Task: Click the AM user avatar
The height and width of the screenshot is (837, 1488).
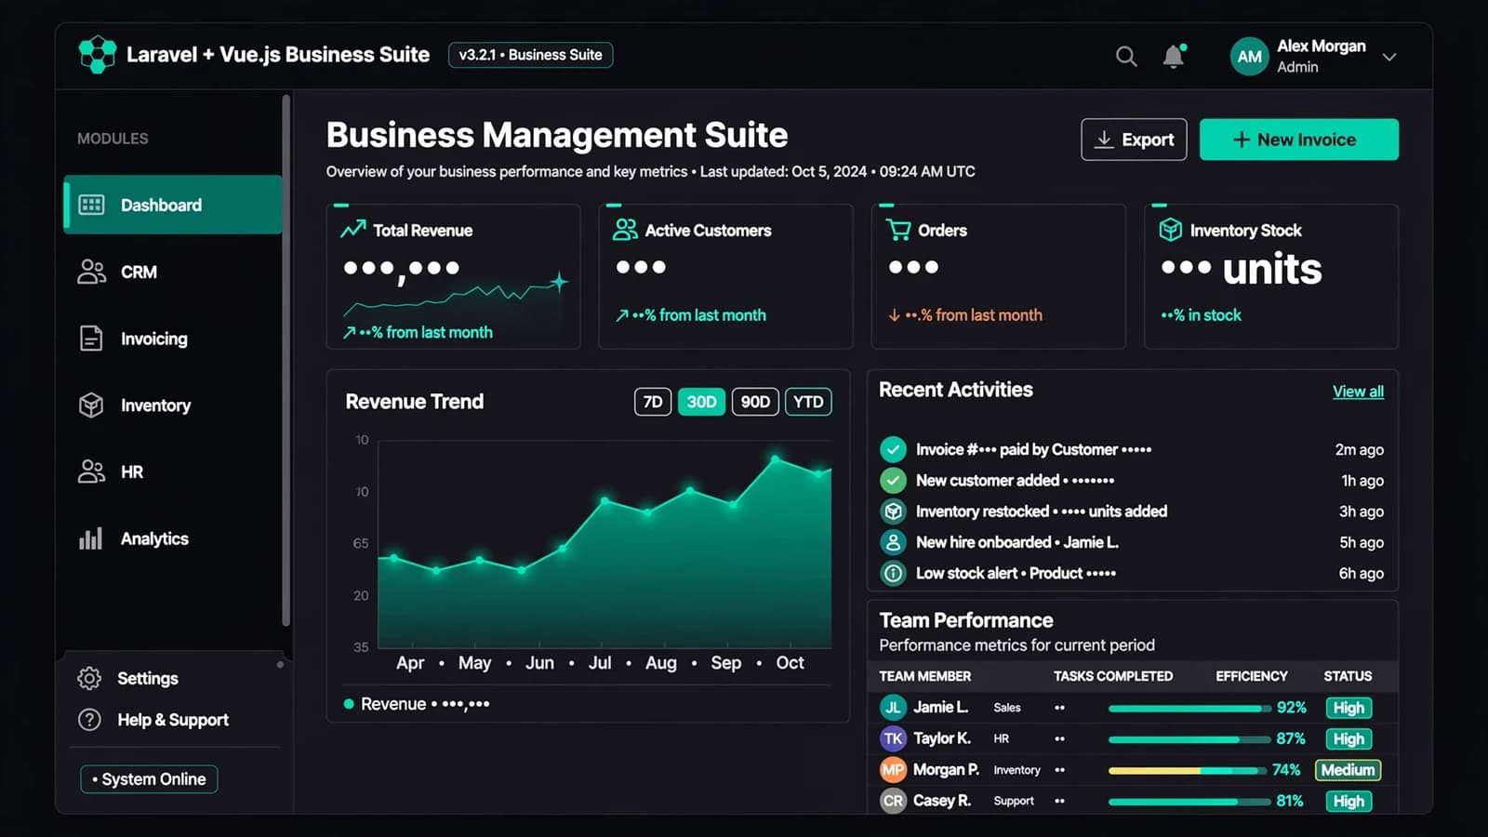Action: [1249, 57]
